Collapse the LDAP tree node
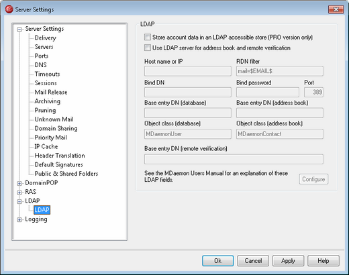Viewport: 349px width, 275px height. (19, 201)
